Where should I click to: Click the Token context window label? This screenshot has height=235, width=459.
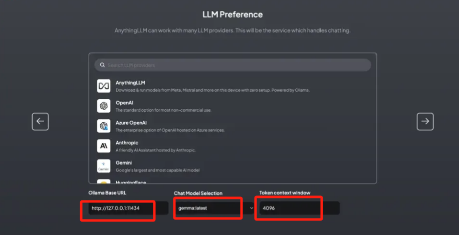285,192
